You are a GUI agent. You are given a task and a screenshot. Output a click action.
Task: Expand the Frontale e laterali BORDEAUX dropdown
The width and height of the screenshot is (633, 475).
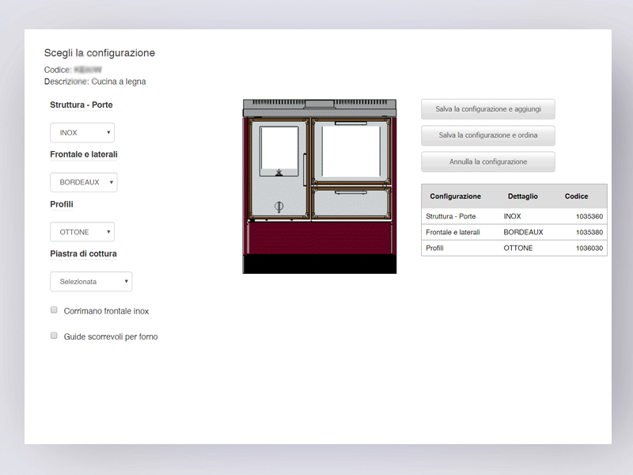click(x=83, y=182)
